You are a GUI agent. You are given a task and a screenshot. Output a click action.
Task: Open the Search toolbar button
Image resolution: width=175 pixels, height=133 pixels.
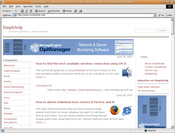40,11
